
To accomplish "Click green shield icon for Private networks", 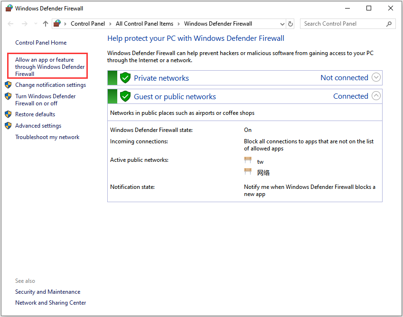I will [x=125, y=77].
